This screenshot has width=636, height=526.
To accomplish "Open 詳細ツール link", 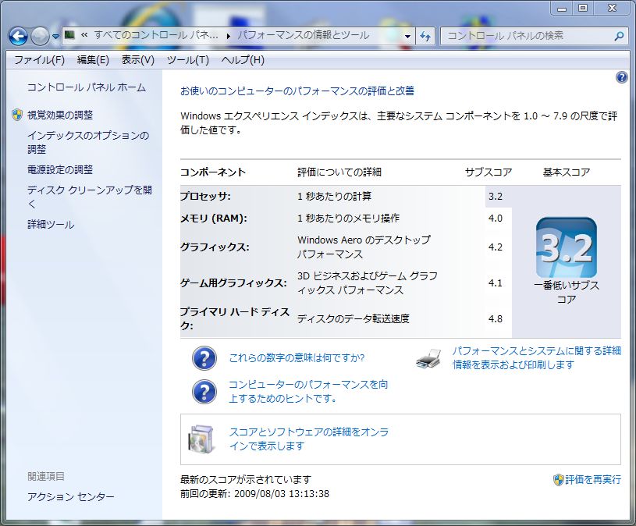I will click(51, 224).
